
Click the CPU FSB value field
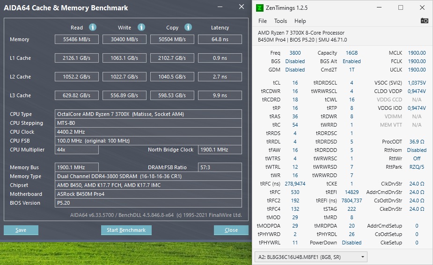tap(148, 141)
